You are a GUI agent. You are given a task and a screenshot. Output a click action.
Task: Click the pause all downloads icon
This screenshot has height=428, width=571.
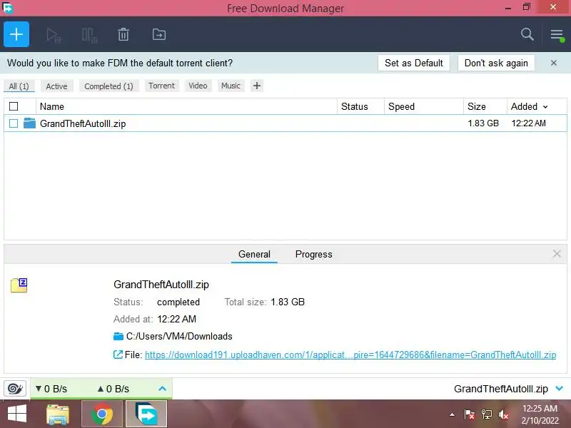(89, 35)
